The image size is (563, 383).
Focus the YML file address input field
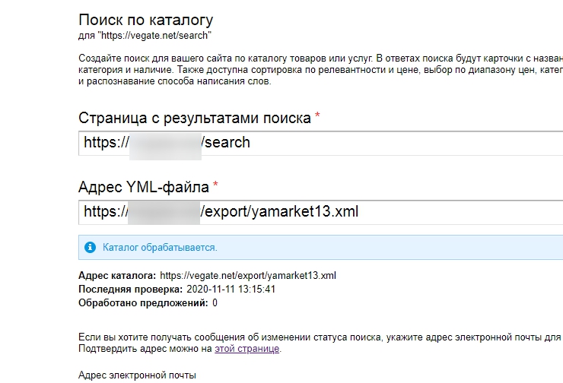(x=320, y=210)
